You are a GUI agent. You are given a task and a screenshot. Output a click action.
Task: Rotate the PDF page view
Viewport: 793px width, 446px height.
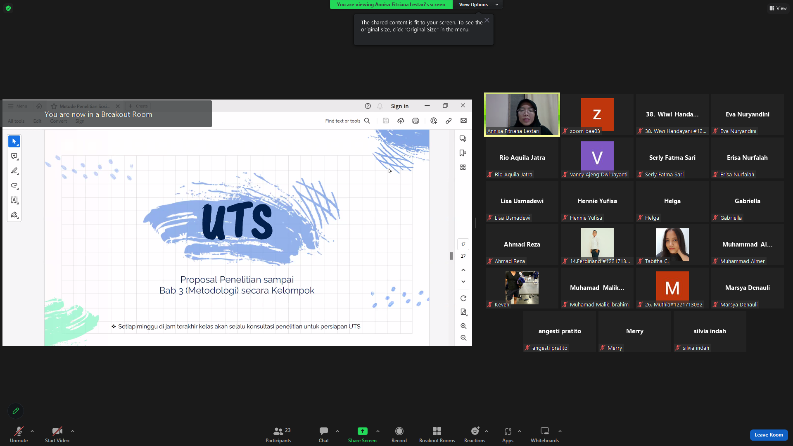click(463, 298)
